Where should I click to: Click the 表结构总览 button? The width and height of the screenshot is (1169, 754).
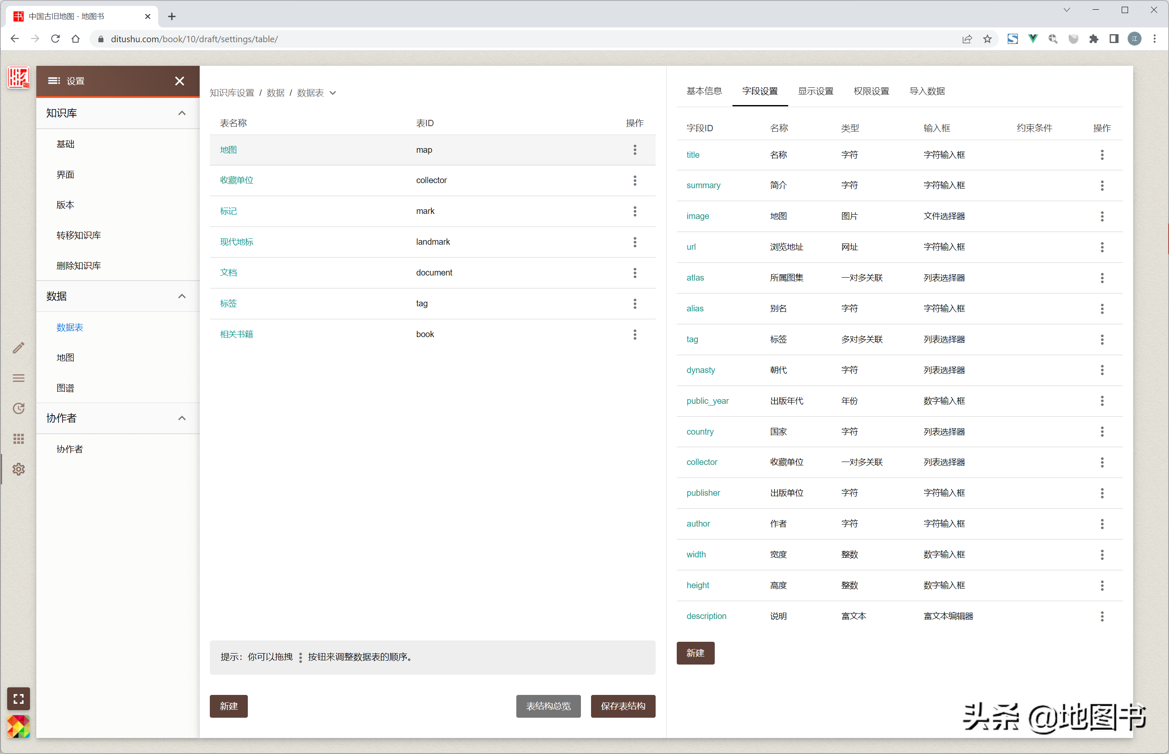click(x=548, y=706)
